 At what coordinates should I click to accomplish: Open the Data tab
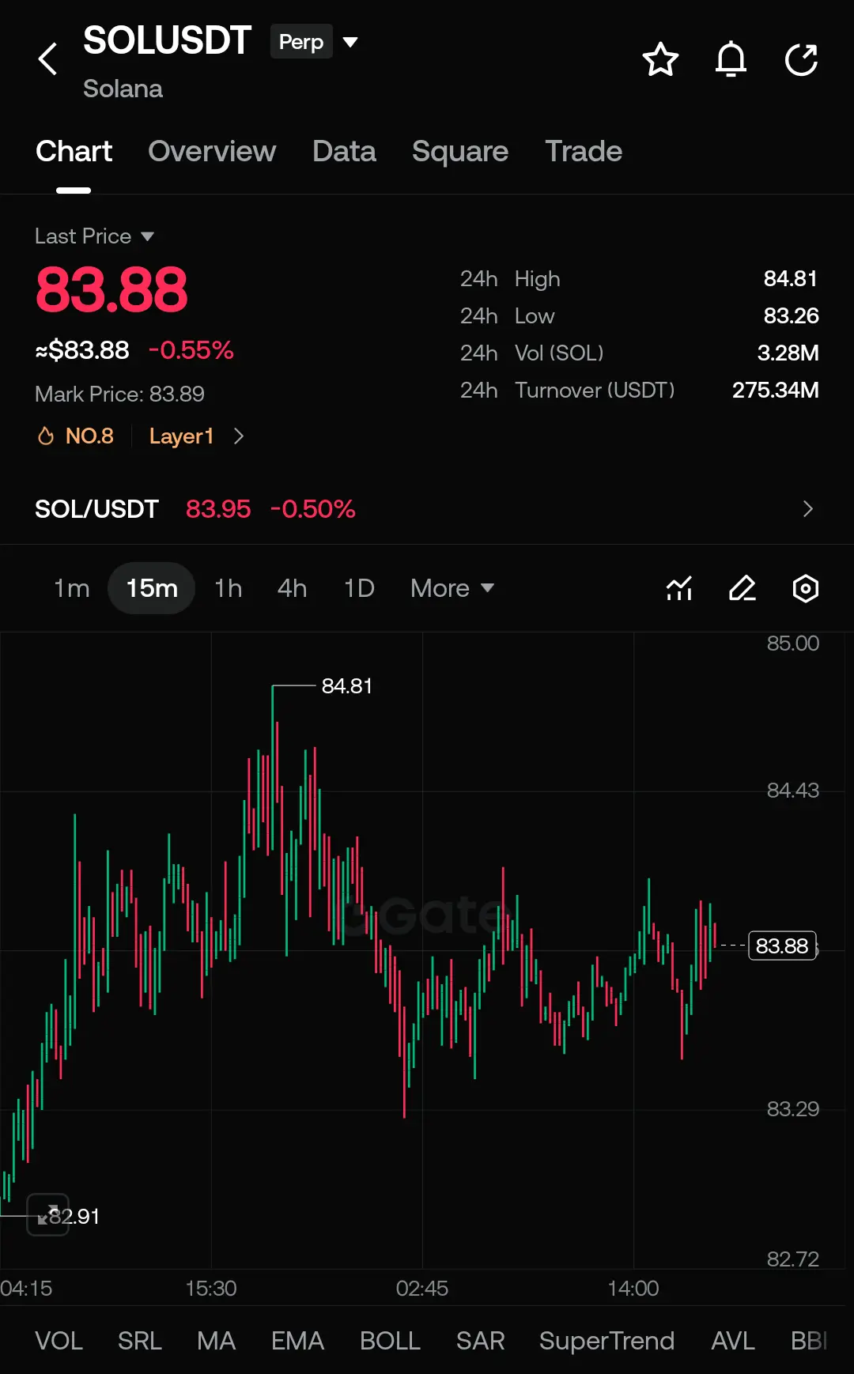click(344, 151)
